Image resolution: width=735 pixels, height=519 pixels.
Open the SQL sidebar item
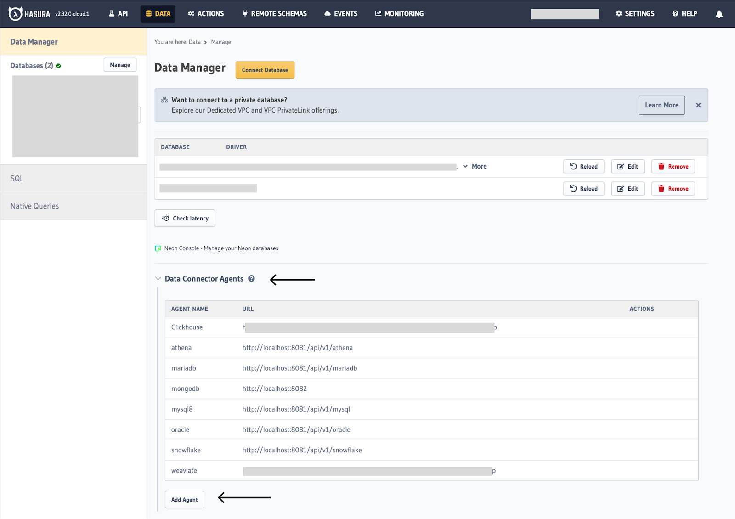[x=73, y=178]
